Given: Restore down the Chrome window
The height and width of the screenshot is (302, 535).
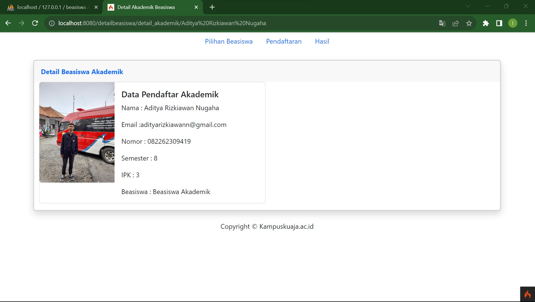Looking at the screenshot, I should pyautogui.click(x=506, y=6).
